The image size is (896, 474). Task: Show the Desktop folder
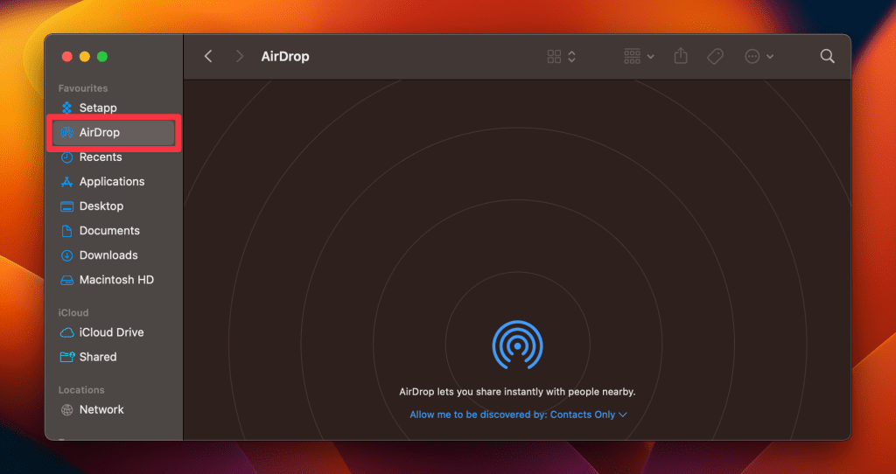[101, 206]
